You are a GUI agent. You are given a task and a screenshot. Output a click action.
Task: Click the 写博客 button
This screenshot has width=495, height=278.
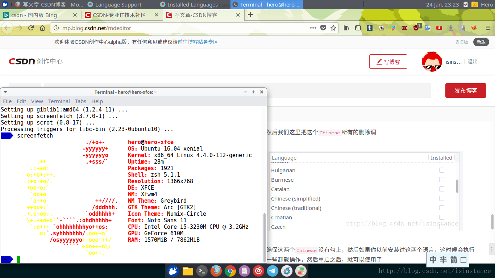tap(388, 62)
